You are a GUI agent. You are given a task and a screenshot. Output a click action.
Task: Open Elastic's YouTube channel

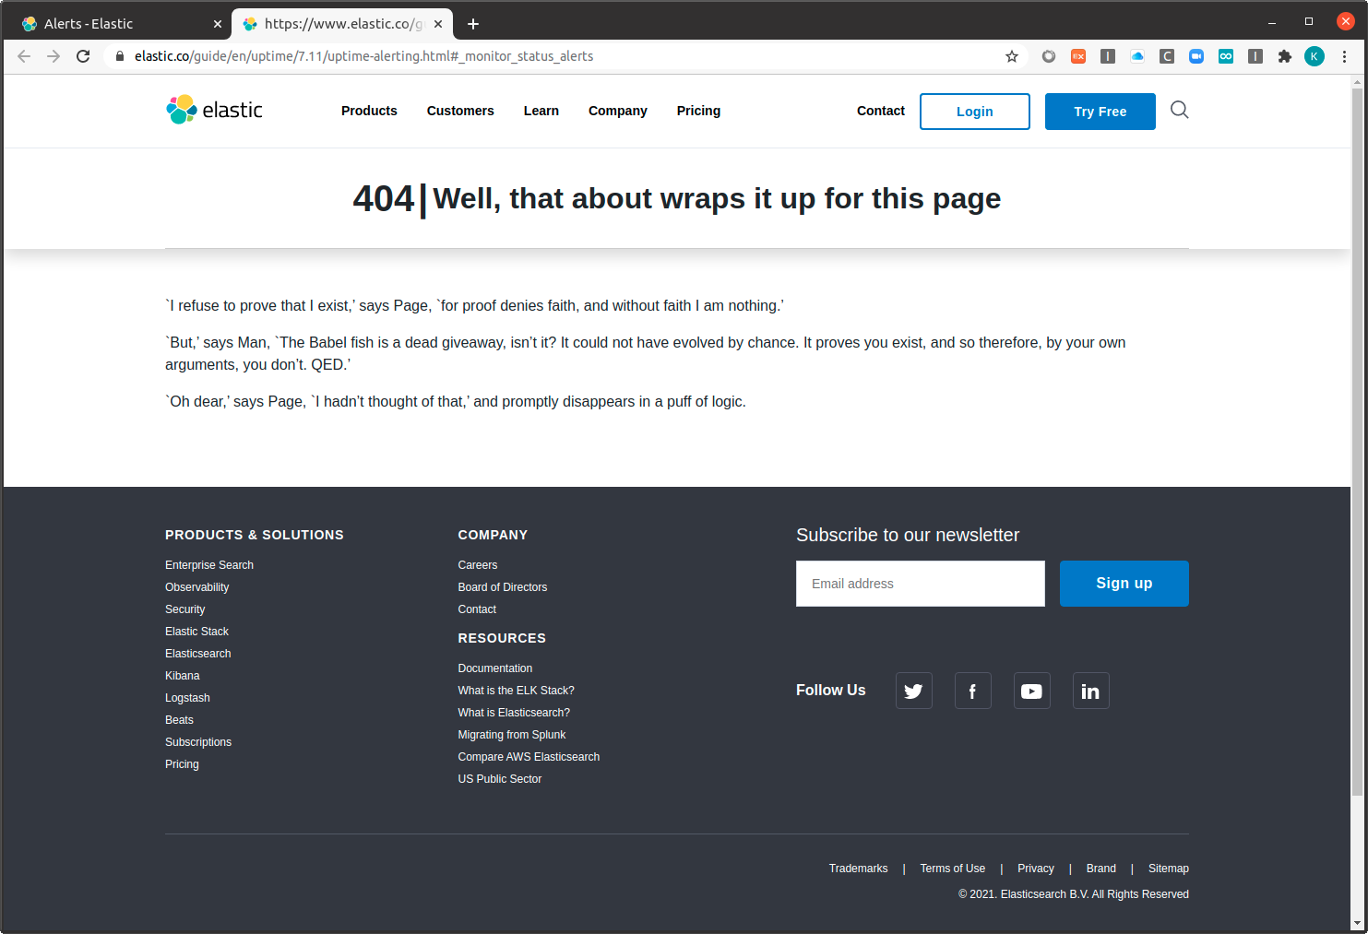pos(1031,690)
